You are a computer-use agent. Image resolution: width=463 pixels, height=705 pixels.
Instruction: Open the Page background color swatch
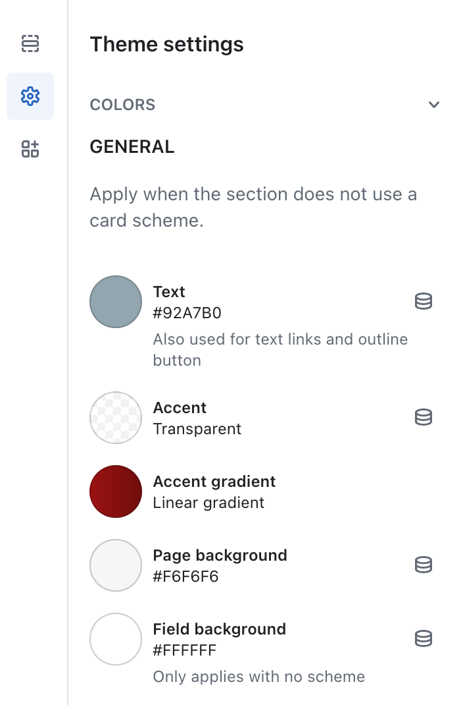[x=116, y=565]
